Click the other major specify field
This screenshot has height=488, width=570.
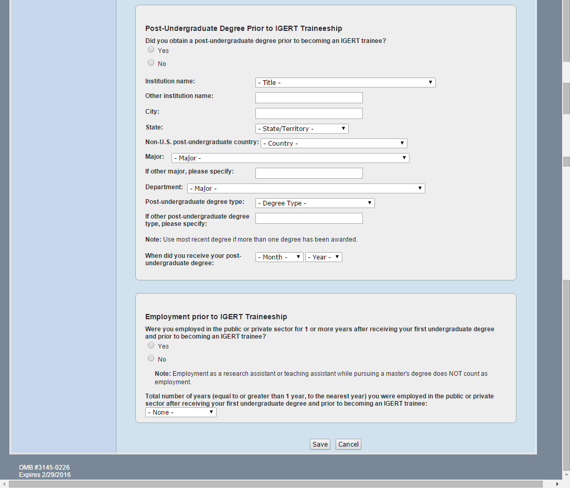coord(309,173)
